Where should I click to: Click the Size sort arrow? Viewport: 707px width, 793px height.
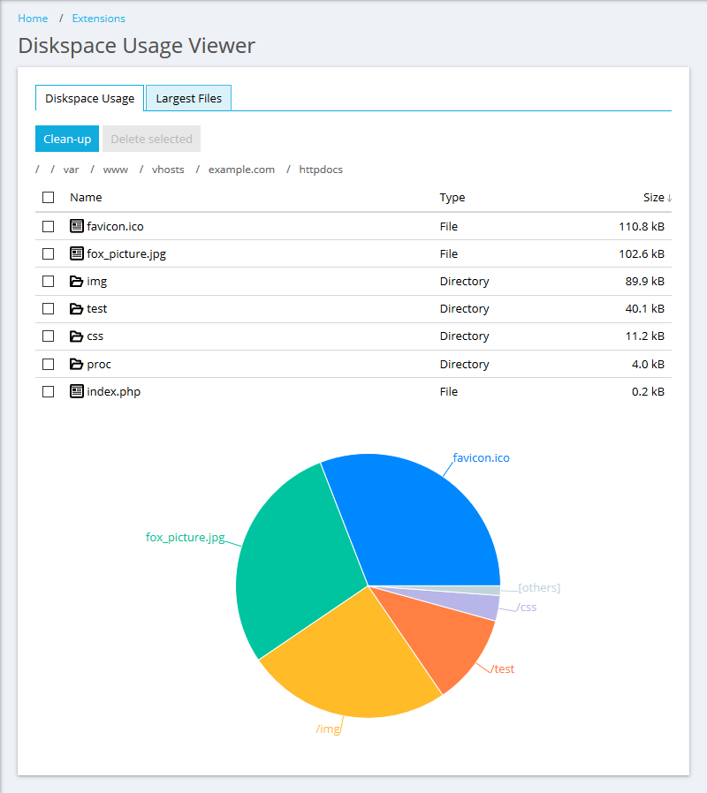pos(669,198)
